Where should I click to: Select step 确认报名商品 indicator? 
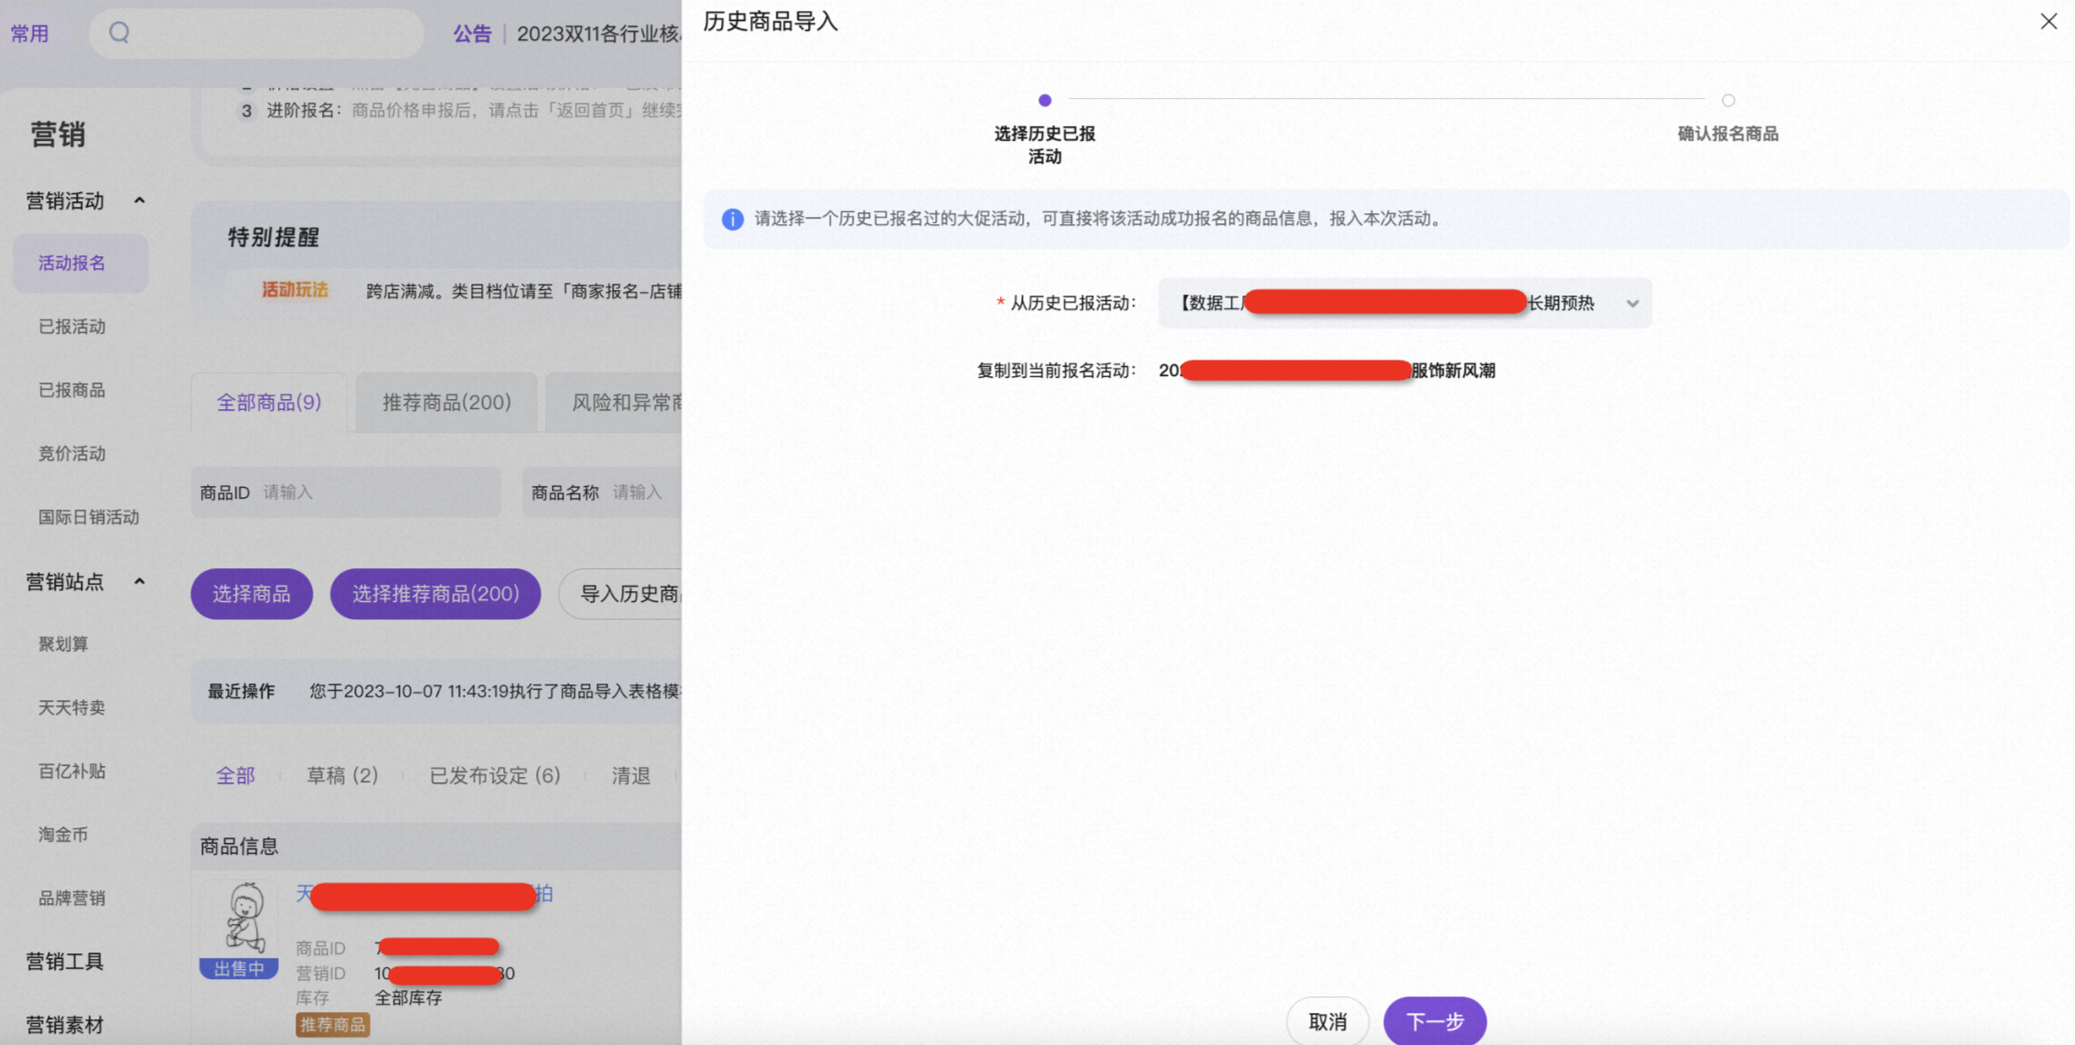[x=1728, y=100]
